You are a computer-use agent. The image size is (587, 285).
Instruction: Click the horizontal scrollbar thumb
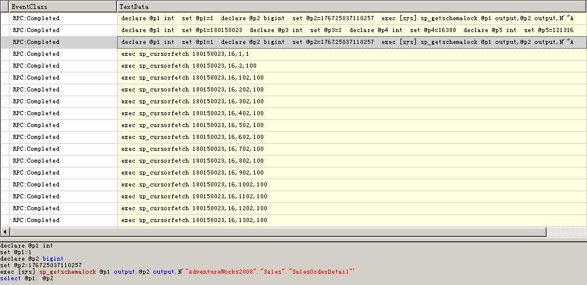(278, 232)
